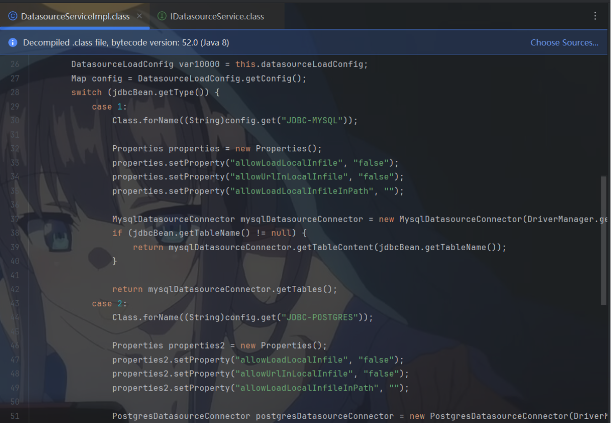Click line number 43 in the gutter
Image resolution: width=611 pixels, height=423 pixels.
pyautogui.click(x=15, y=303)
